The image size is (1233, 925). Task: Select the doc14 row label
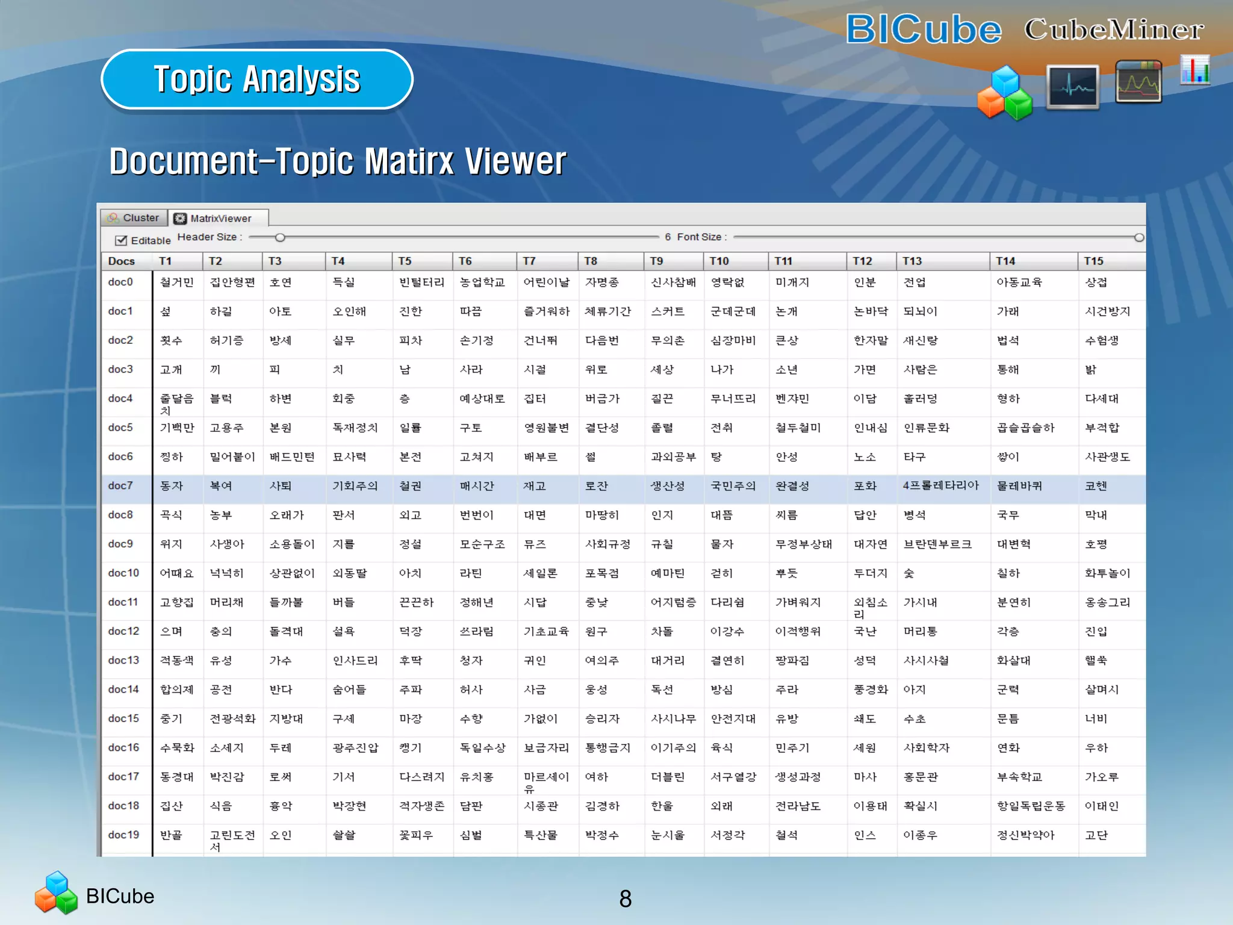[123, 690]
